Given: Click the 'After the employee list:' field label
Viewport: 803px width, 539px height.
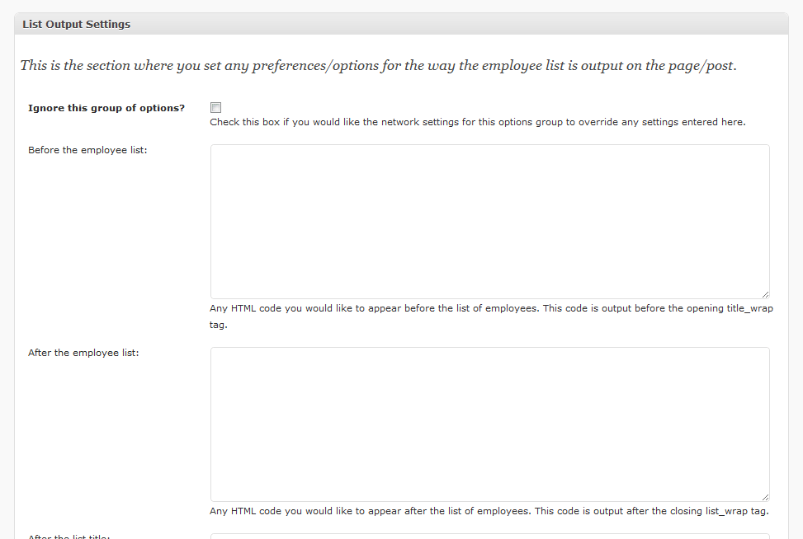Looking at the screenshot, I should (83, 353).
